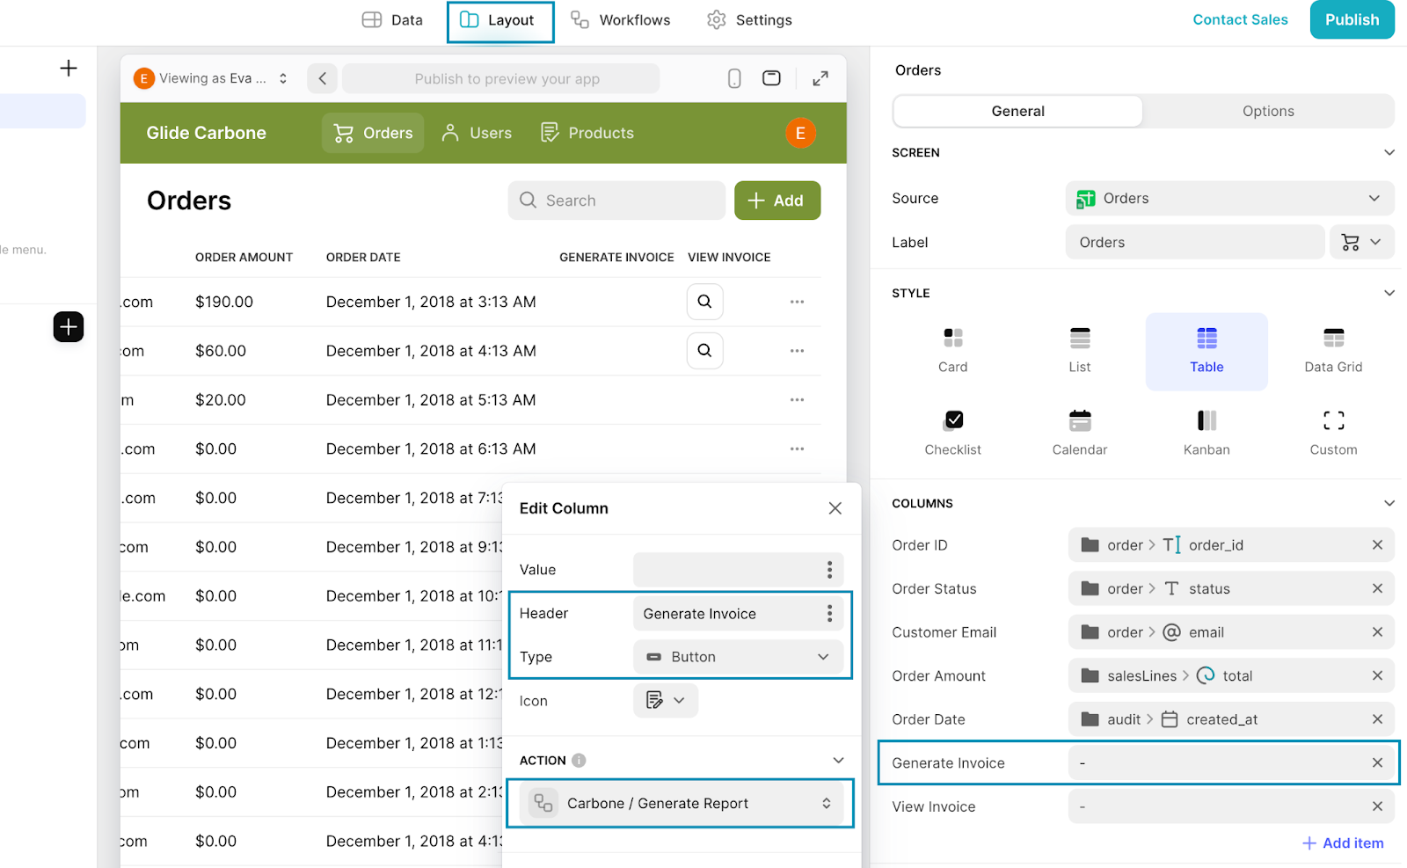Open more options for the 6:13 AM order
1407x868 pixels.
798,449
